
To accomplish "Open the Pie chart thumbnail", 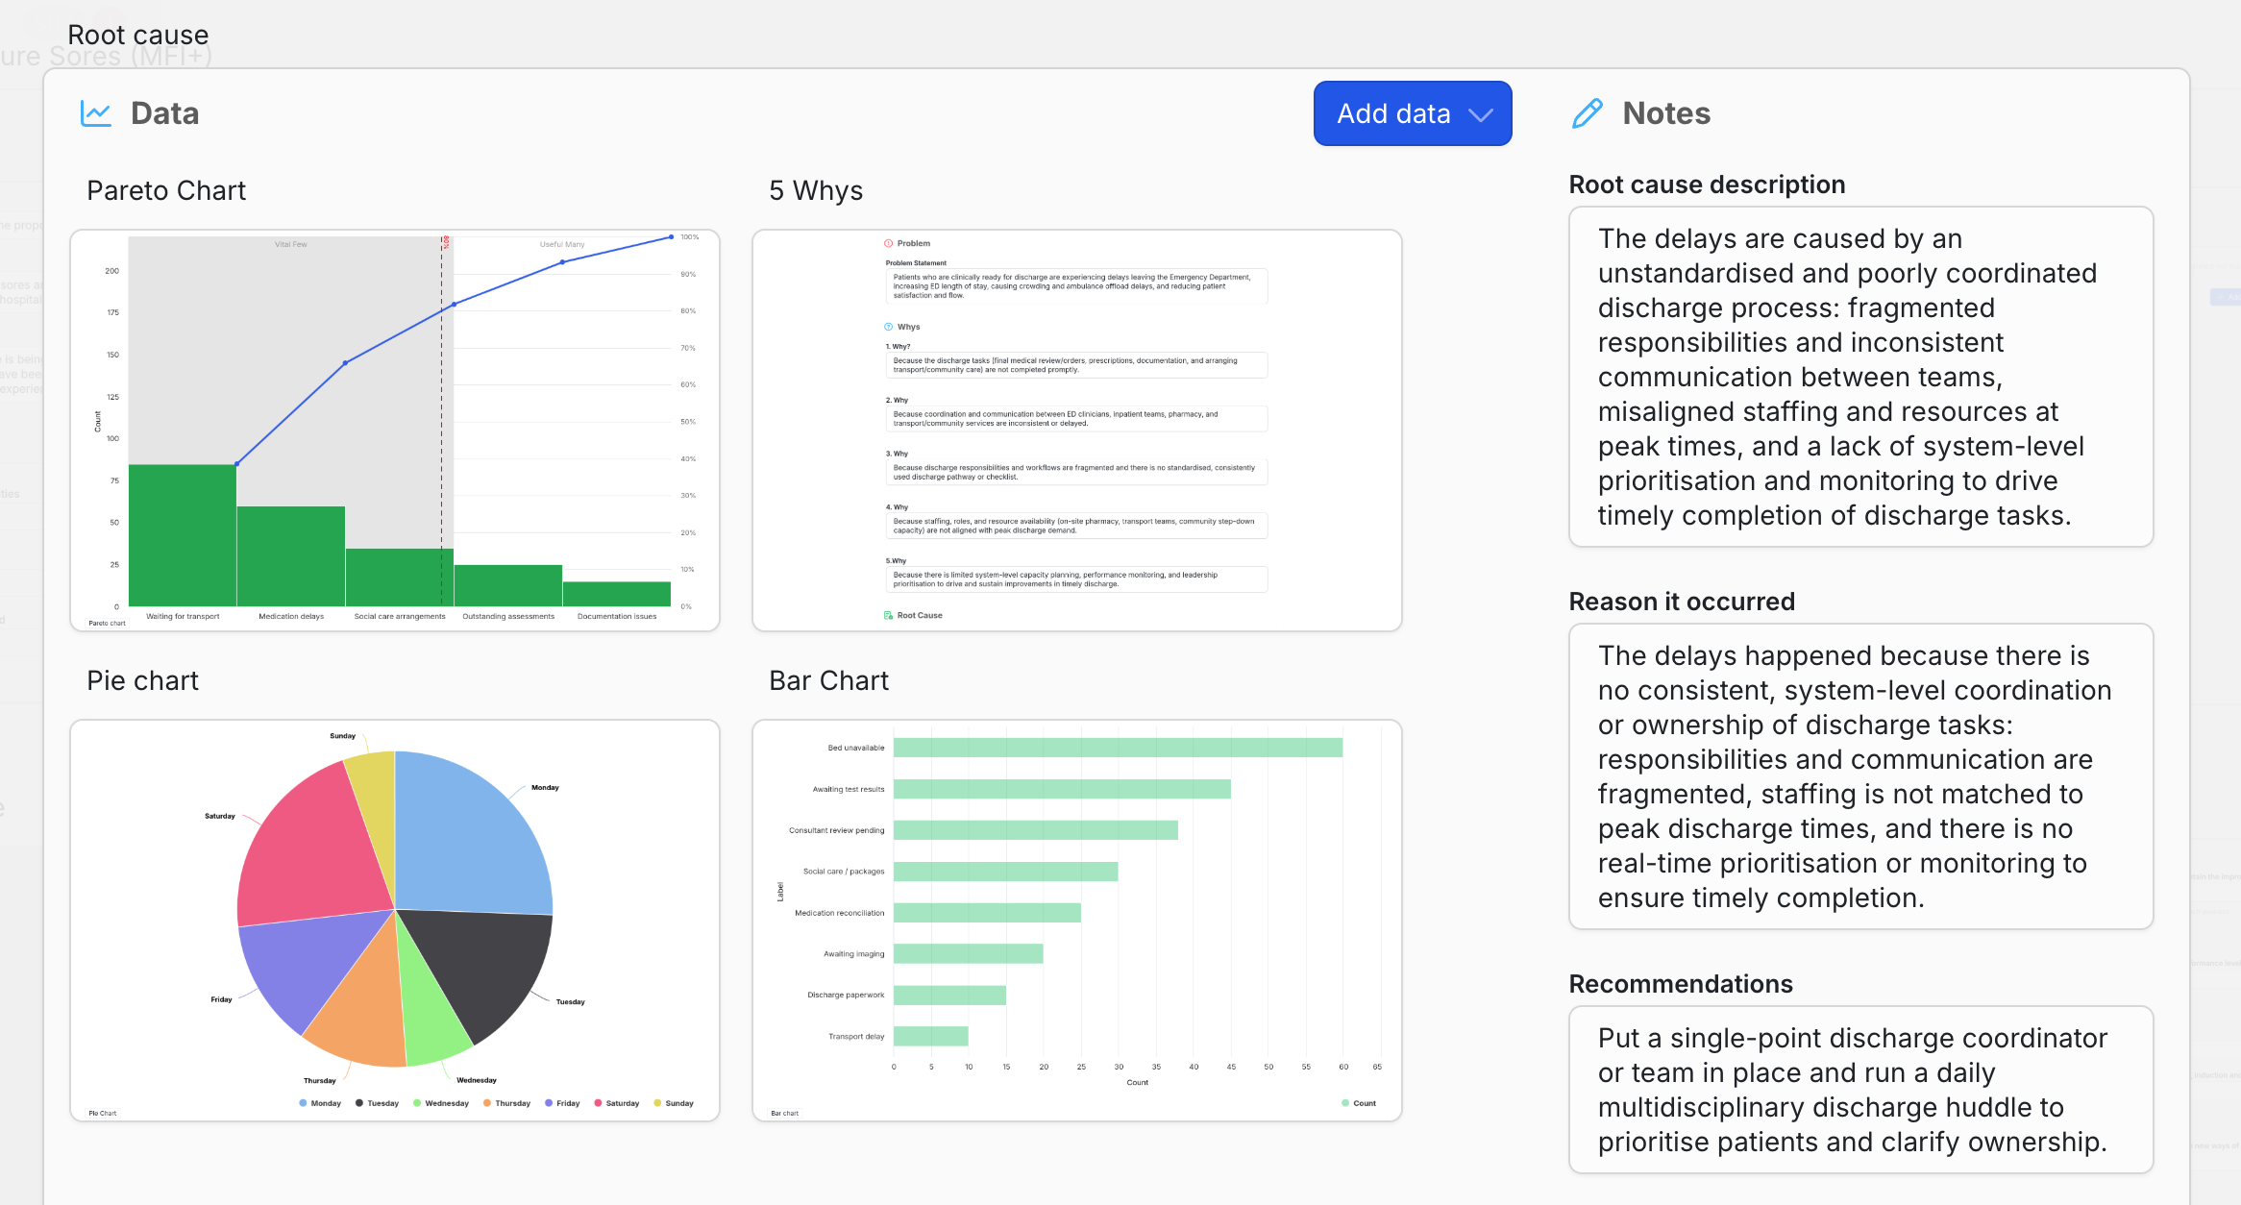I will click(395, 921).
